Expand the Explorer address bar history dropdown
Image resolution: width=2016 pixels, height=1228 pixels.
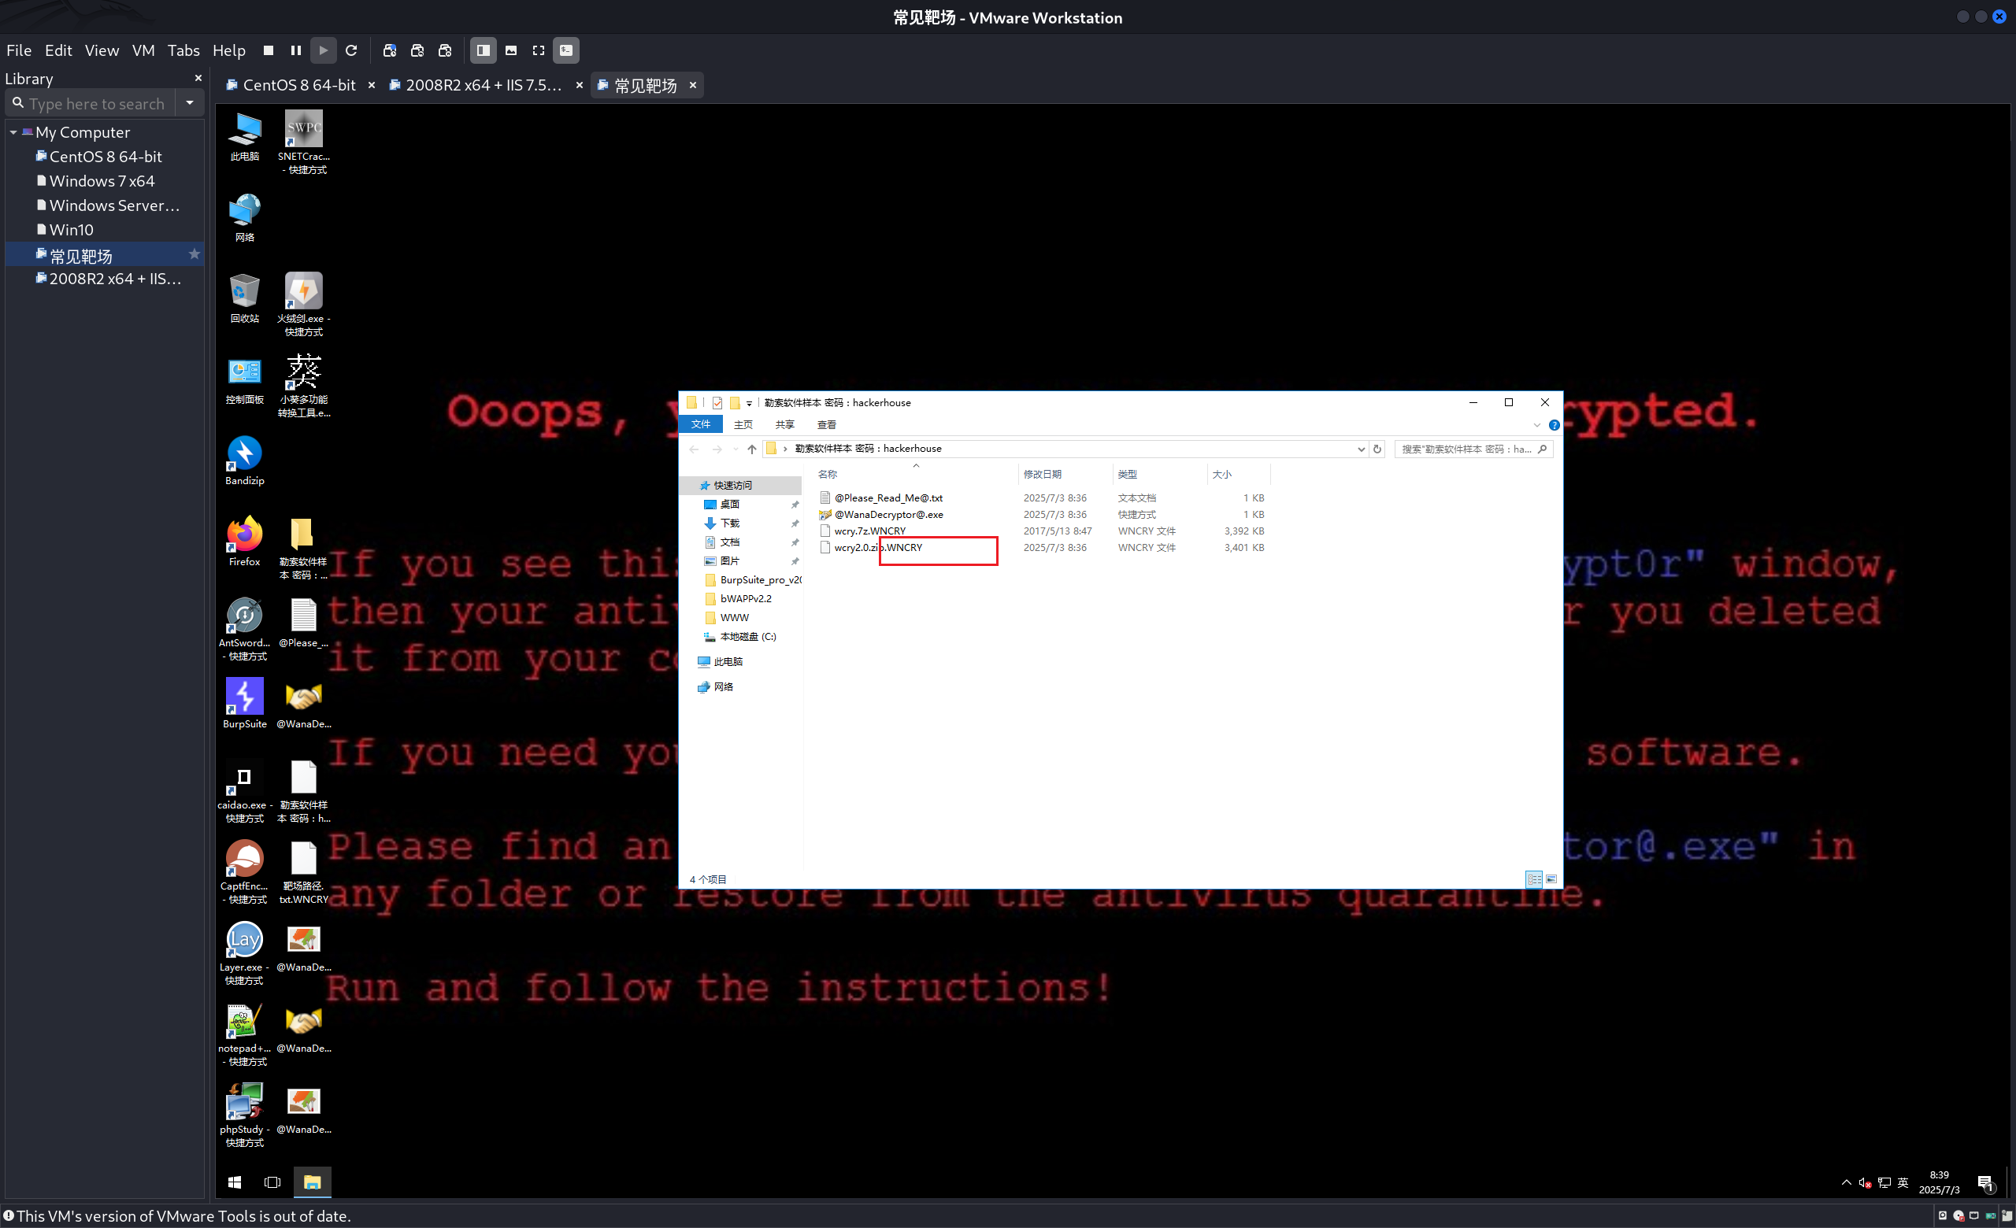coord(1361,449)
